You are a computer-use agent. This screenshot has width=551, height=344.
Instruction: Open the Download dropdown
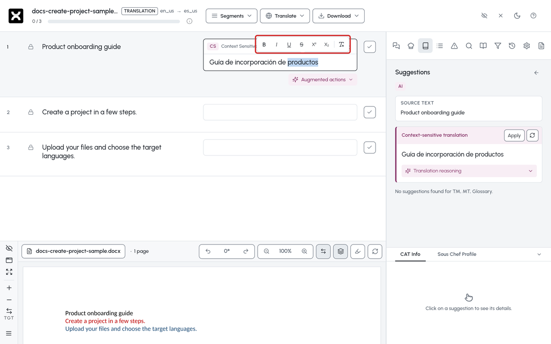[338, 16]
